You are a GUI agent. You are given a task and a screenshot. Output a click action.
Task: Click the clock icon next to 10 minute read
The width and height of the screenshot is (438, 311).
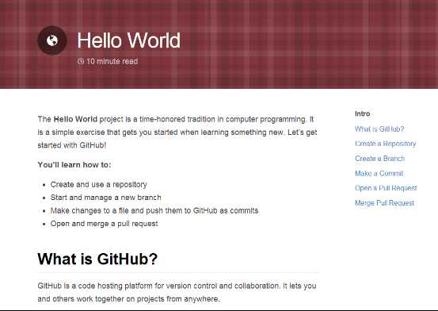click(x=81, y=61)
